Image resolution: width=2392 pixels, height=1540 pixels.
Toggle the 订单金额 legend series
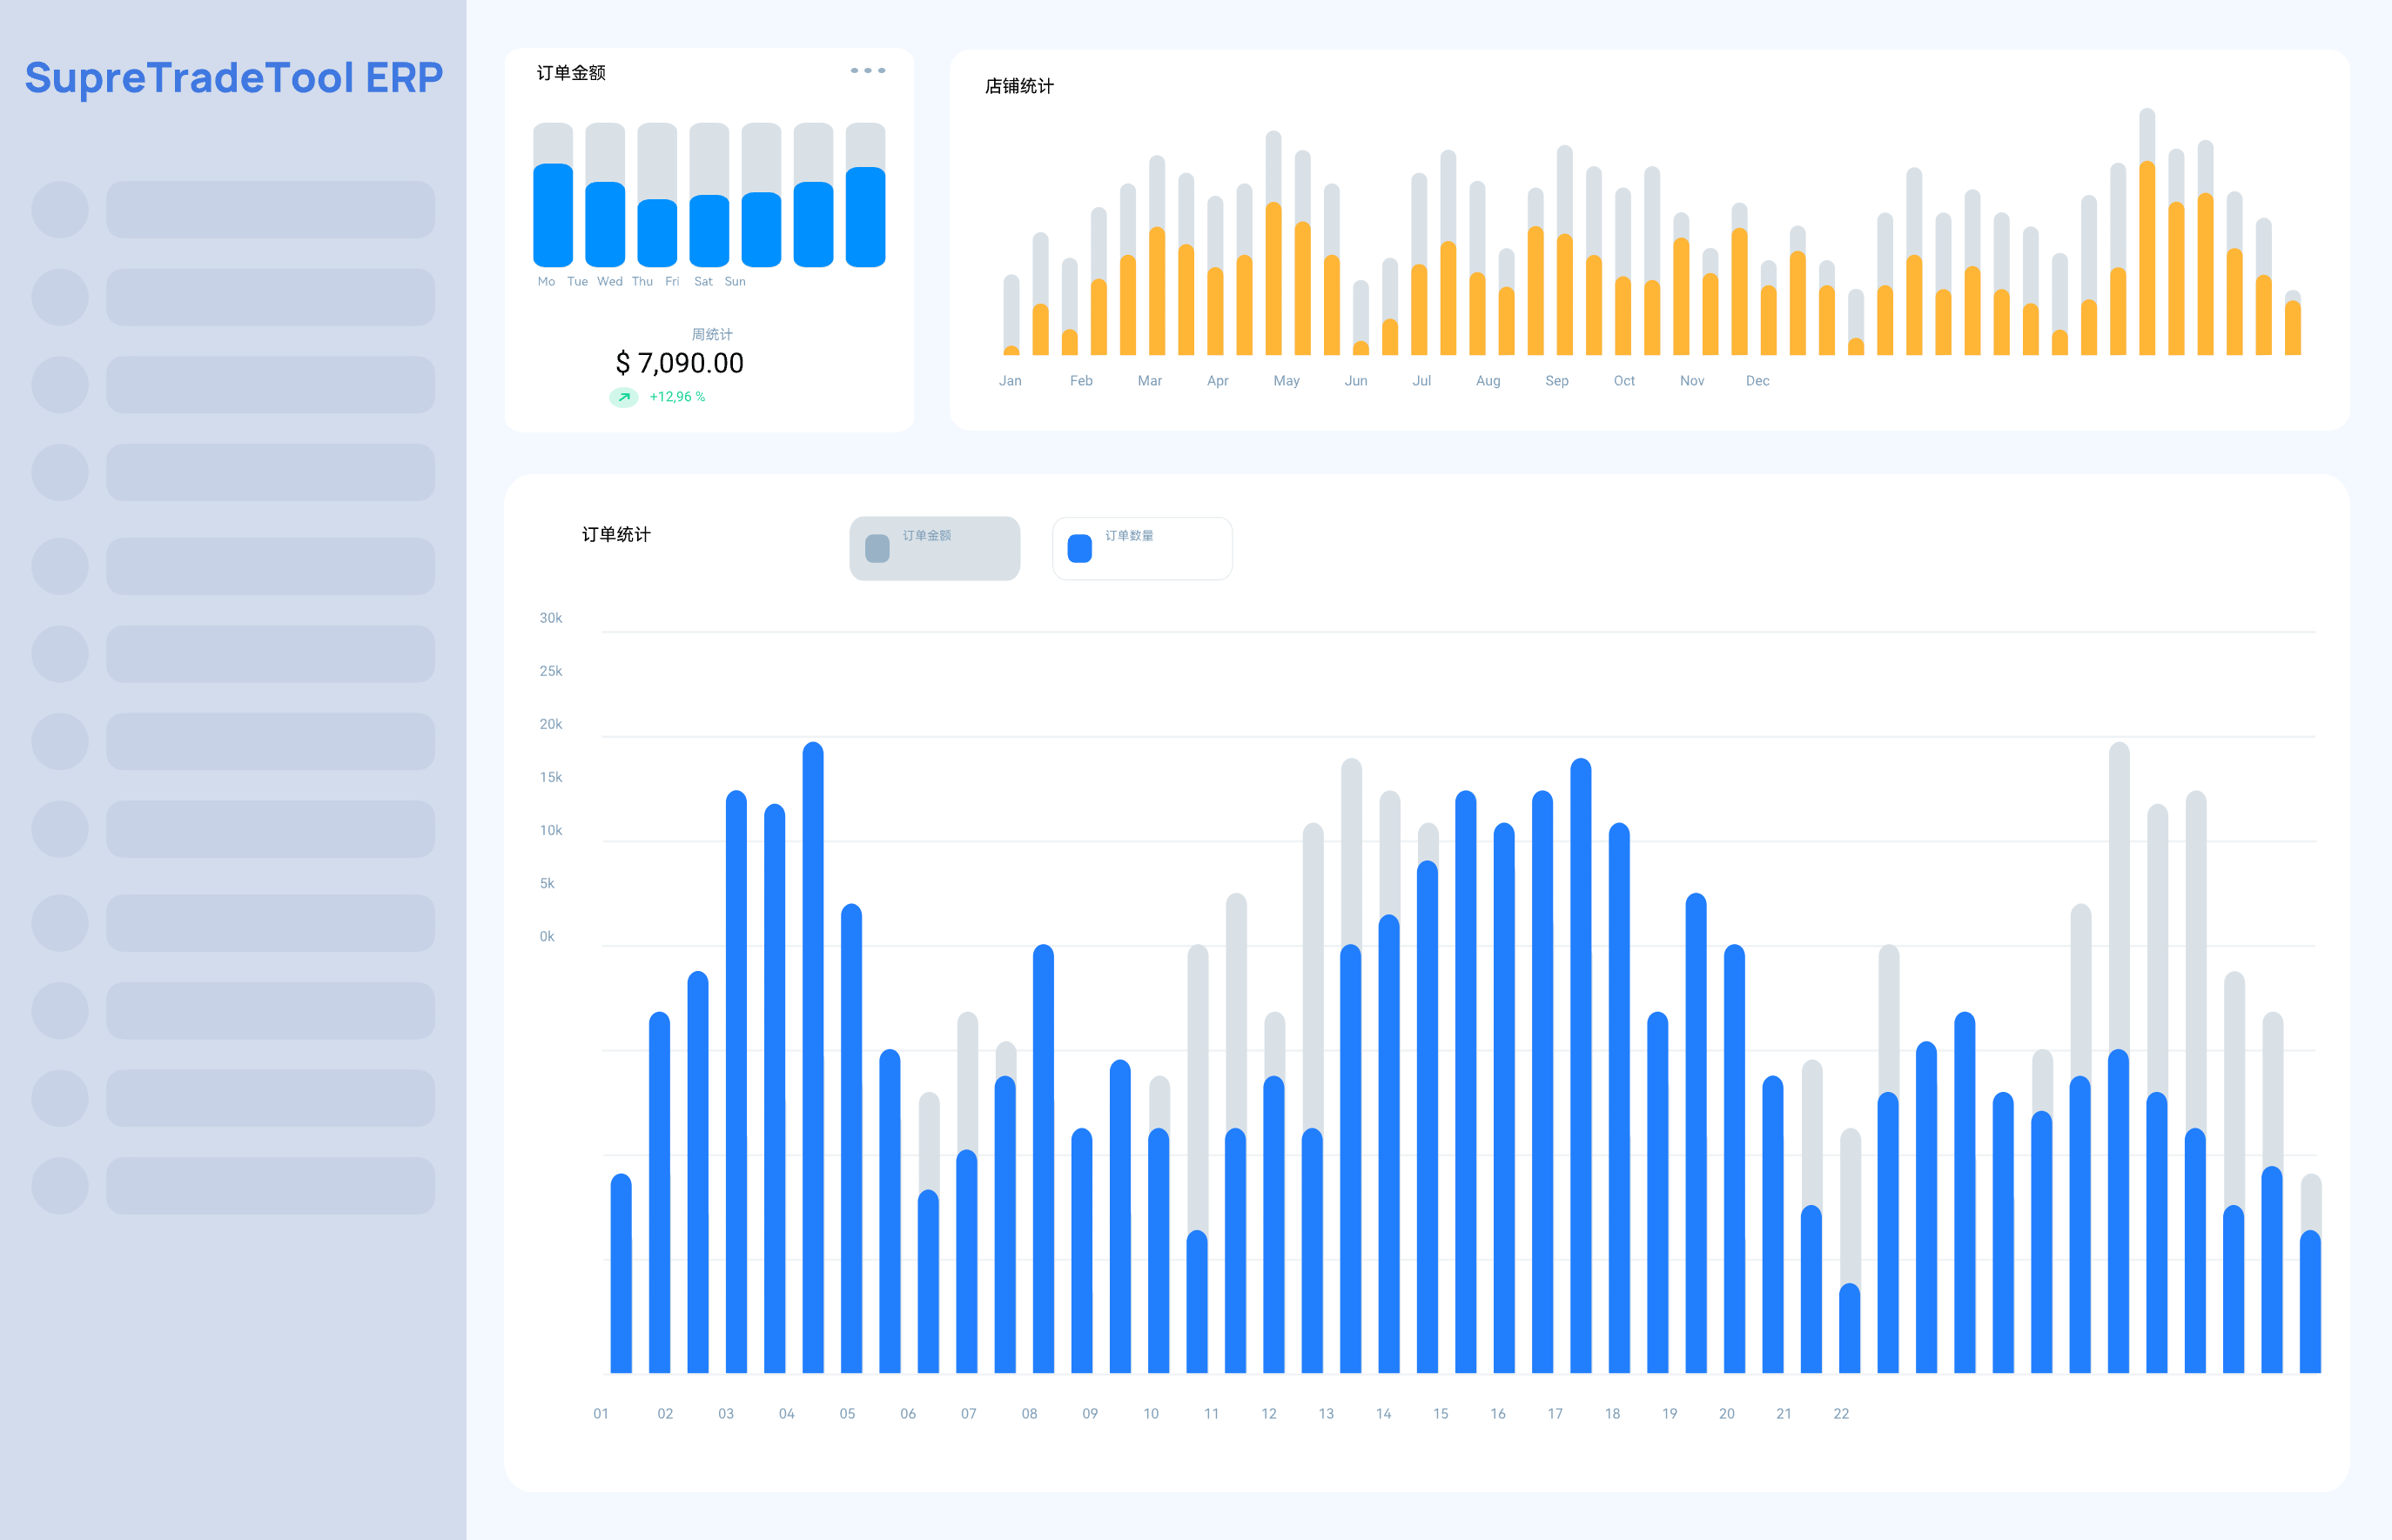pyautogui.click(x=934, y=548)
